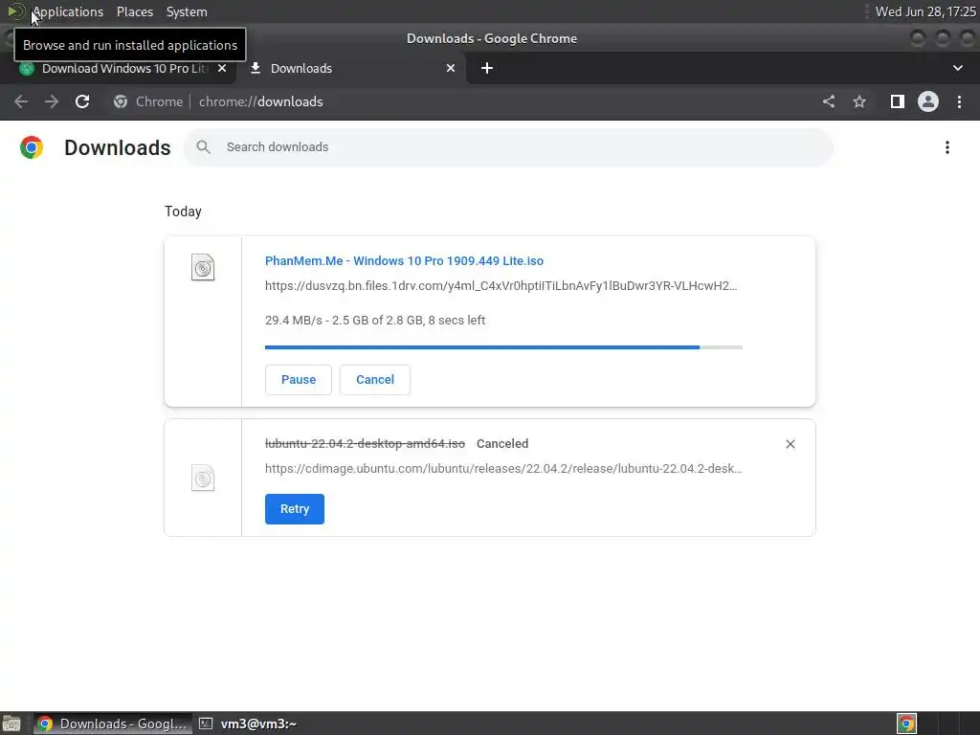Click the lubuntu ISO file icon
This screenshot has width=980, height=735.
pos(203,479)
